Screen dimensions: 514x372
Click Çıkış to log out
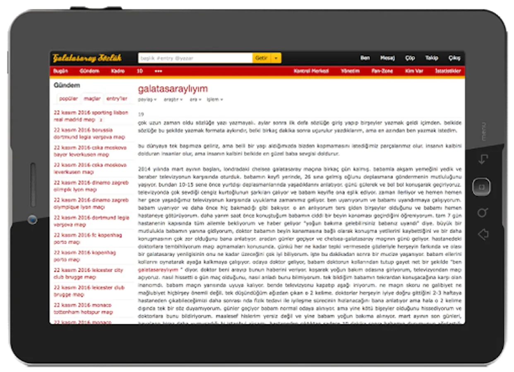(454, 58)
